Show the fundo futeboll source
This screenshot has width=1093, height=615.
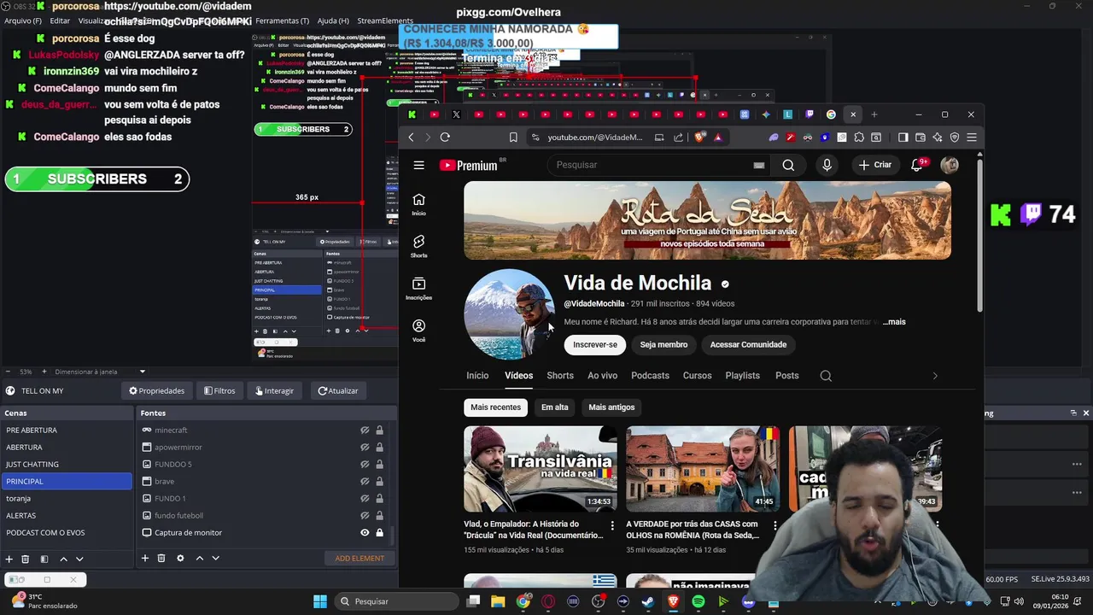(x=365, y=515)
